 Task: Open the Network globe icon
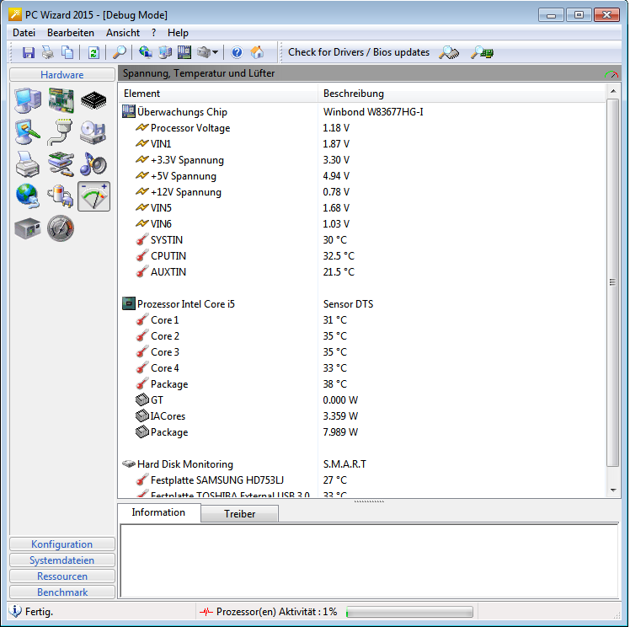[28, 196]
